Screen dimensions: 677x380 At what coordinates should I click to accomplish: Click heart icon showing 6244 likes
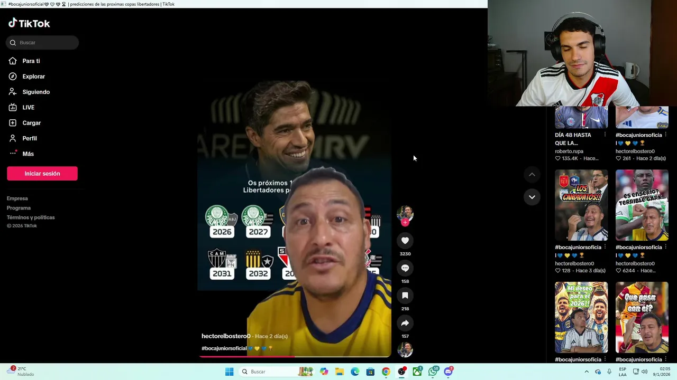coord(618,271)
